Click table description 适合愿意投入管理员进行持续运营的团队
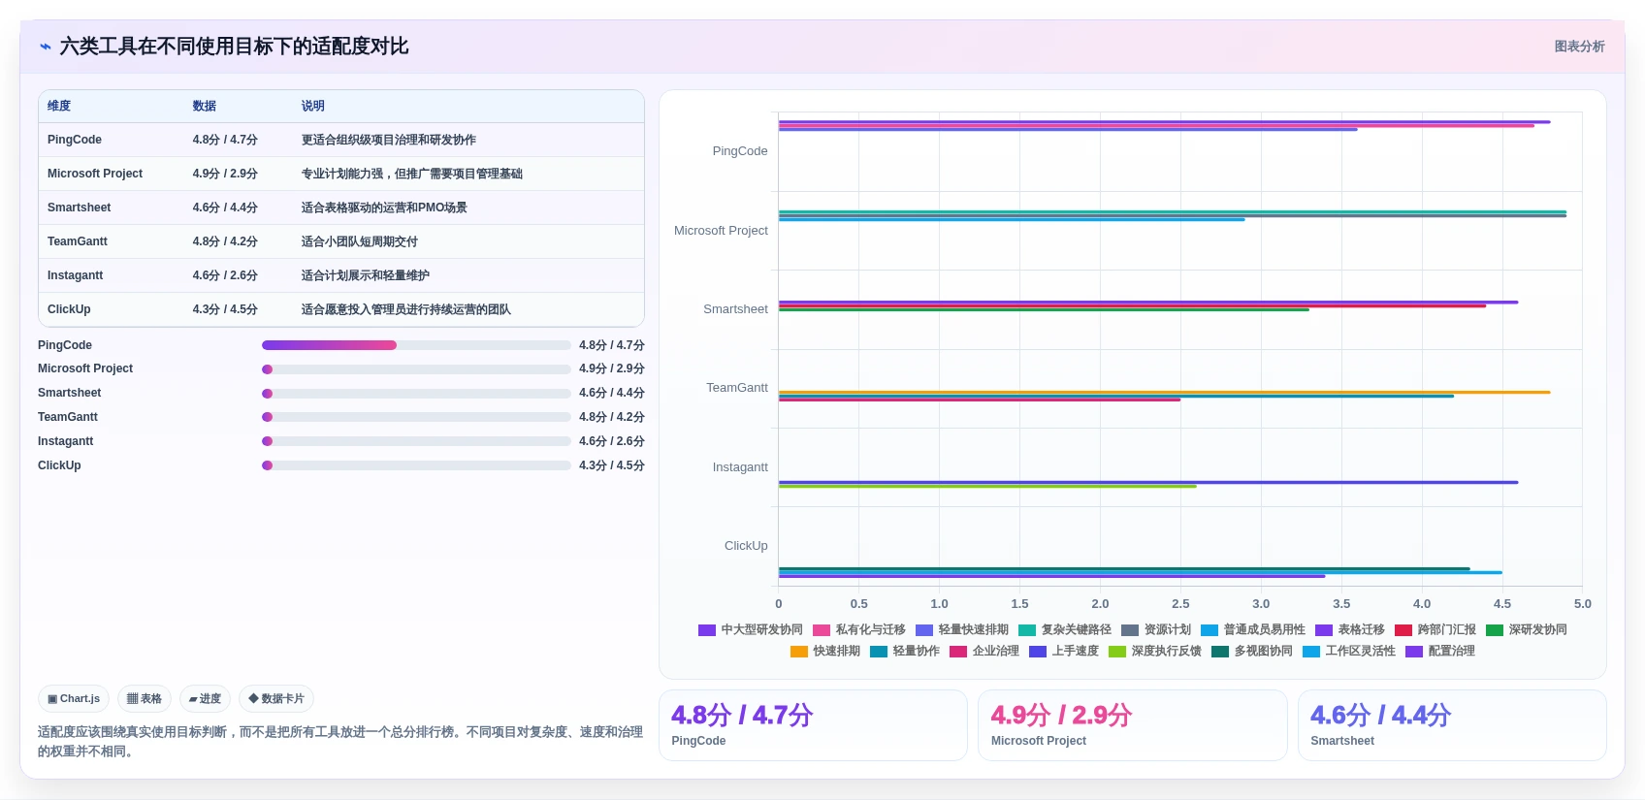The width and height of the screenshot is (1645, 800). [x=405, y=309]
